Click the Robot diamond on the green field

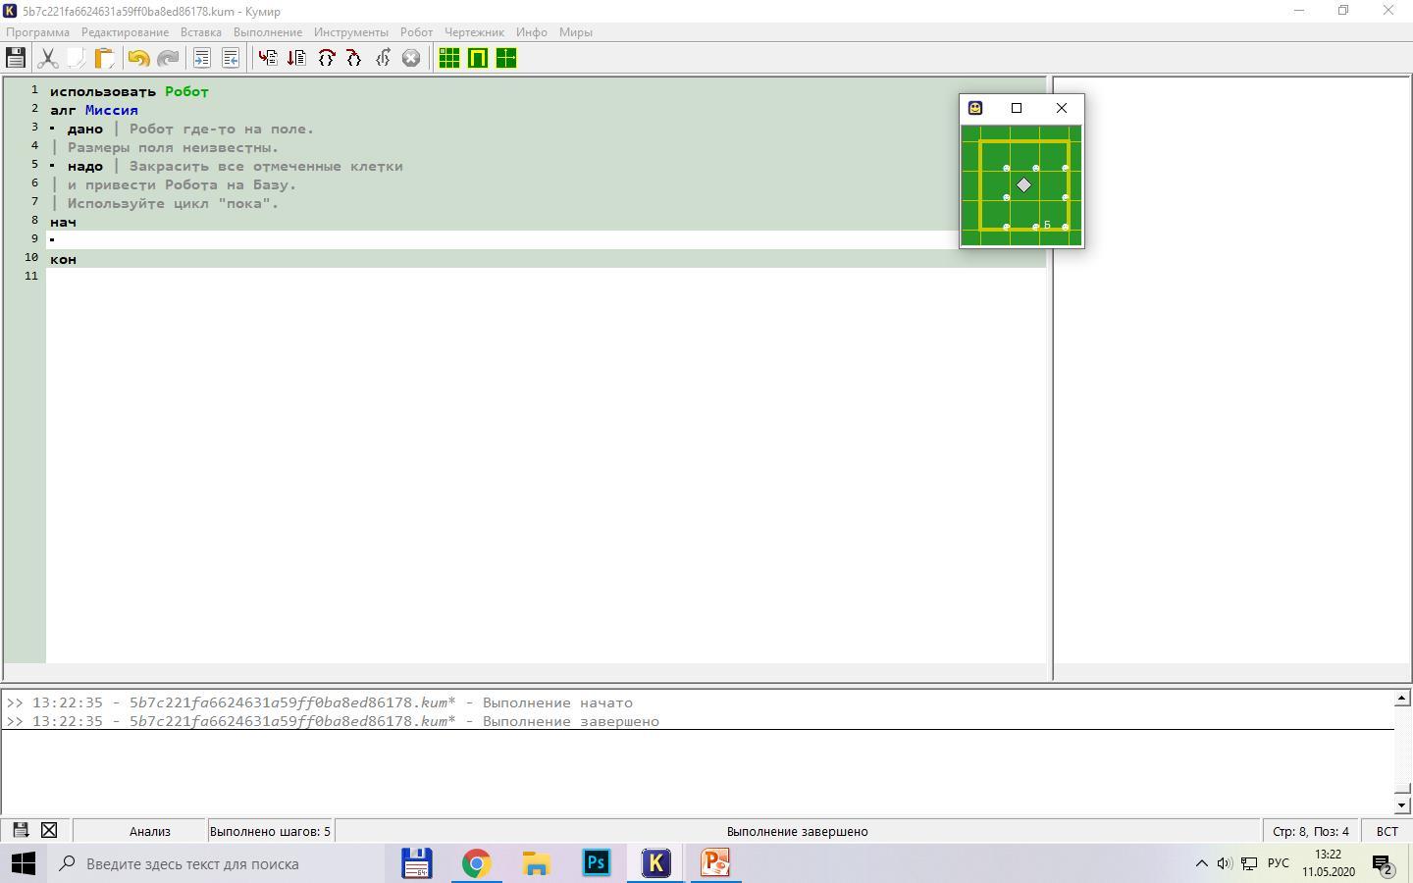pyautogui.click(x=1023, y=184)
